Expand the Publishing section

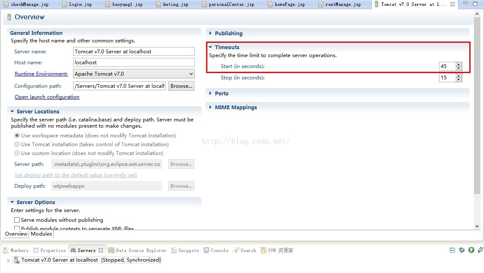[x=210, y=33]
